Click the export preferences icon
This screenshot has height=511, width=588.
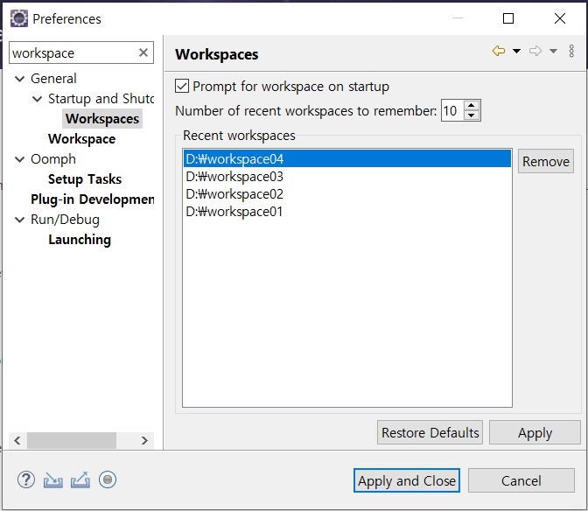click(80, 479)
